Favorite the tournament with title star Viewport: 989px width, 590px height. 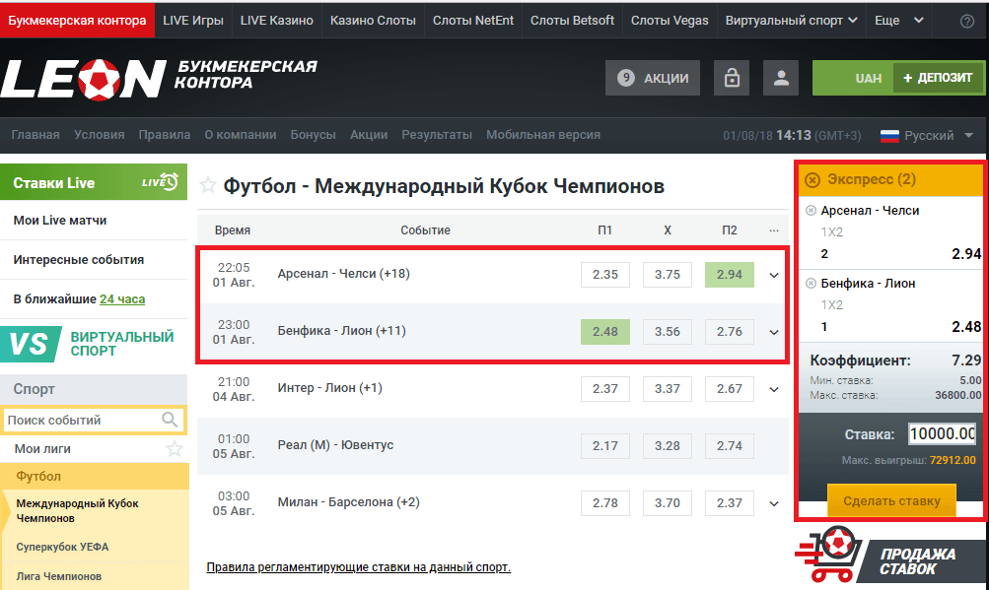[x=208, y=185]
